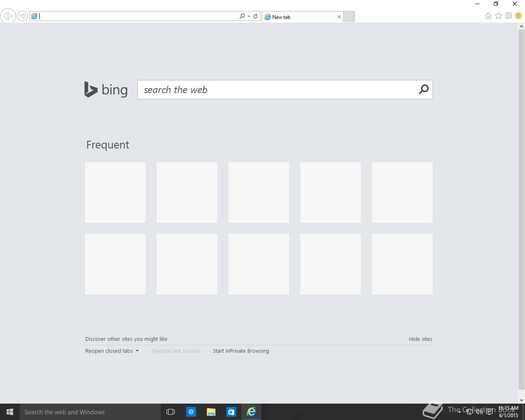Screen dimensions: 525x420
Task: Click the scroll down arrow of the page scrollbar
Action: [522, 400]
